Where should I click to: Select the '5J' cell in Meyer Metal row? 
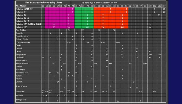tap(61, 61)
